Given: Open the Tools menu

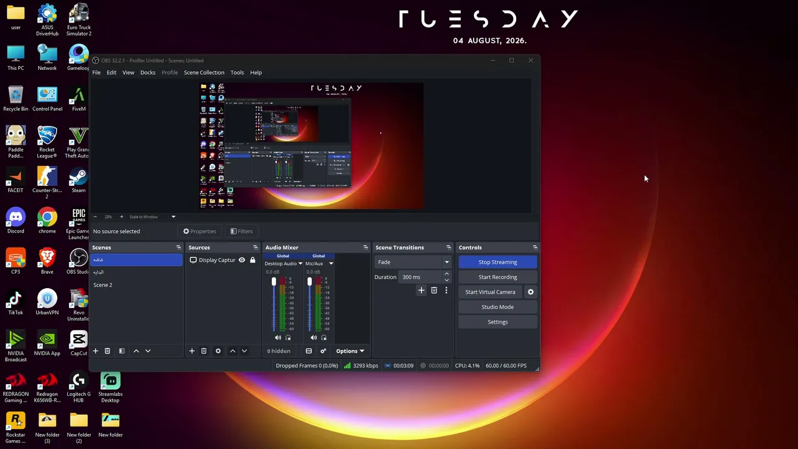Looking at the screenshot, I should point(237,72).
